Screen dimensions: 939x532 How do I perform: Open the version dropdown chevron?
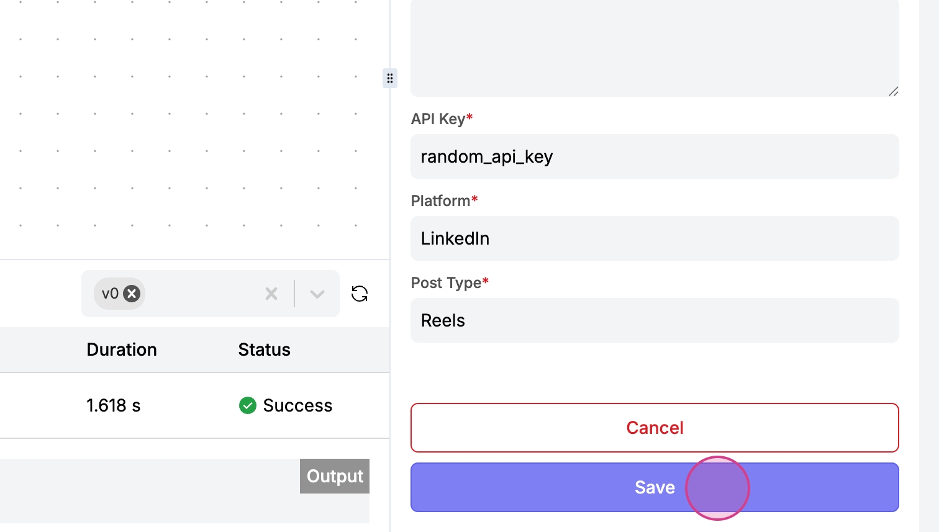pyautogui.click(x=317, y=294)
